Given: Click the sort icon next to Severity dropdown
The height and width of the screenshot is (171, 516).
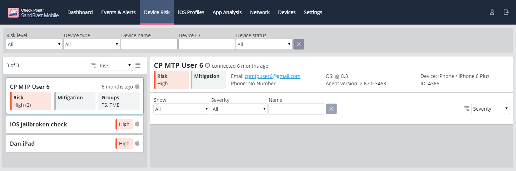Looking at the screenshot, I should click(x=466, y=108).
